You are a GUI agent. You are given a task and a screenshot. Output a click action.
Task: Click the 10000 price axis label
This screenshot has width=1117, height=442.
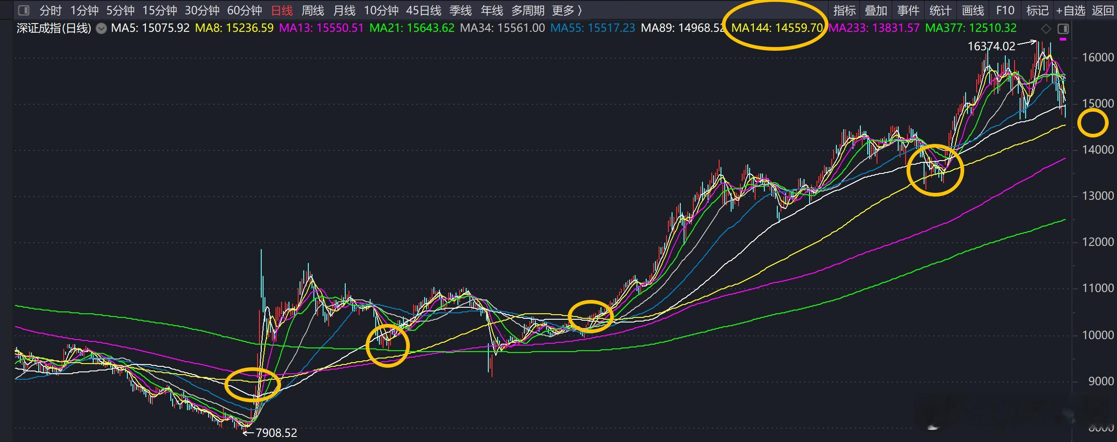(1098, 335)
